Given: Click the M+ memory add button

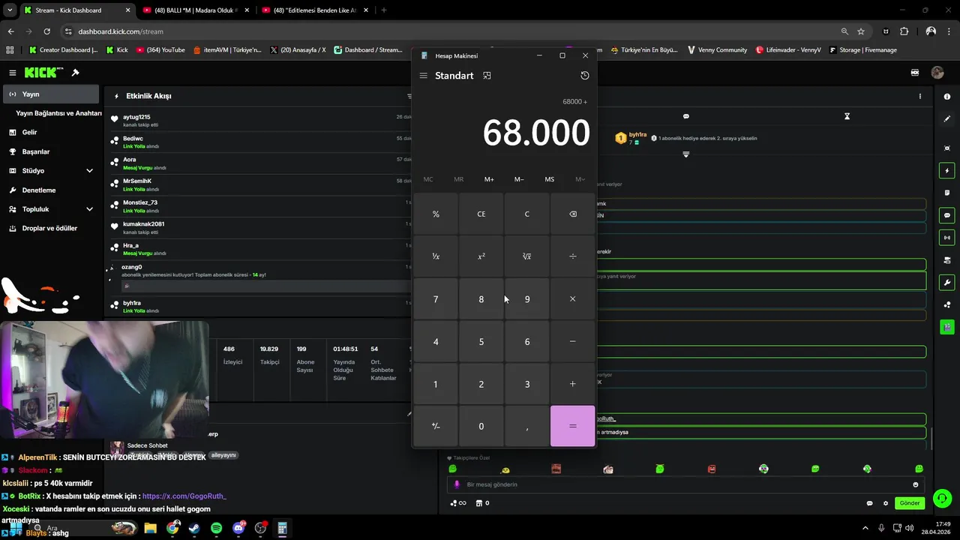Looking at the screenshot, I should (x=489, y=179).
